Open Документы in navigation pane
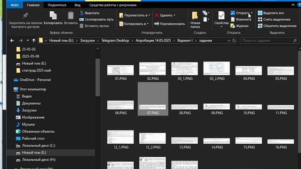The width and height of the screenshot is (301, 169). pos(31,103)
